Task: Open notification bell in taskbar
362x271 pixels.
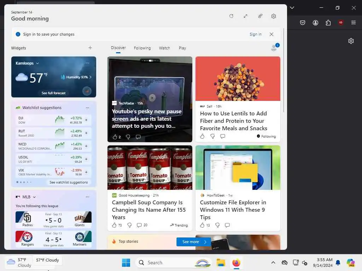Action: tap(338, 263)
